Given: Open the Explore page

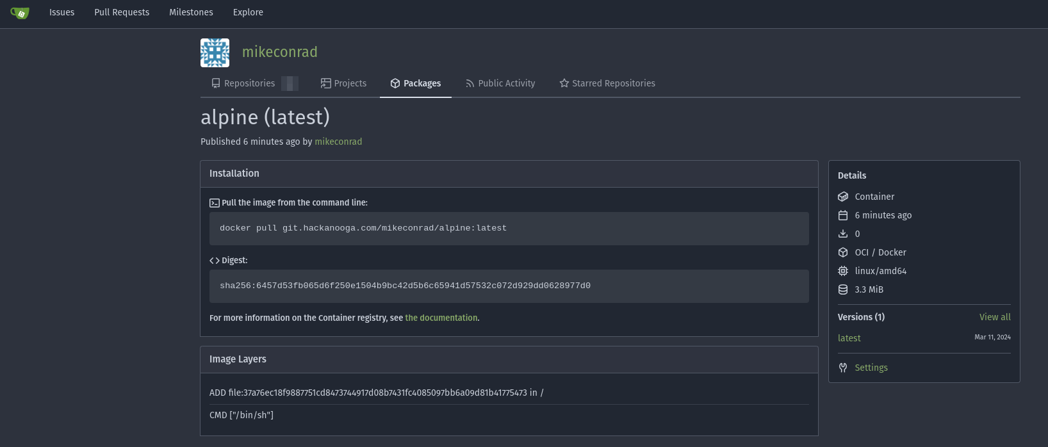Looking at the screenshot, I should 248,12.
